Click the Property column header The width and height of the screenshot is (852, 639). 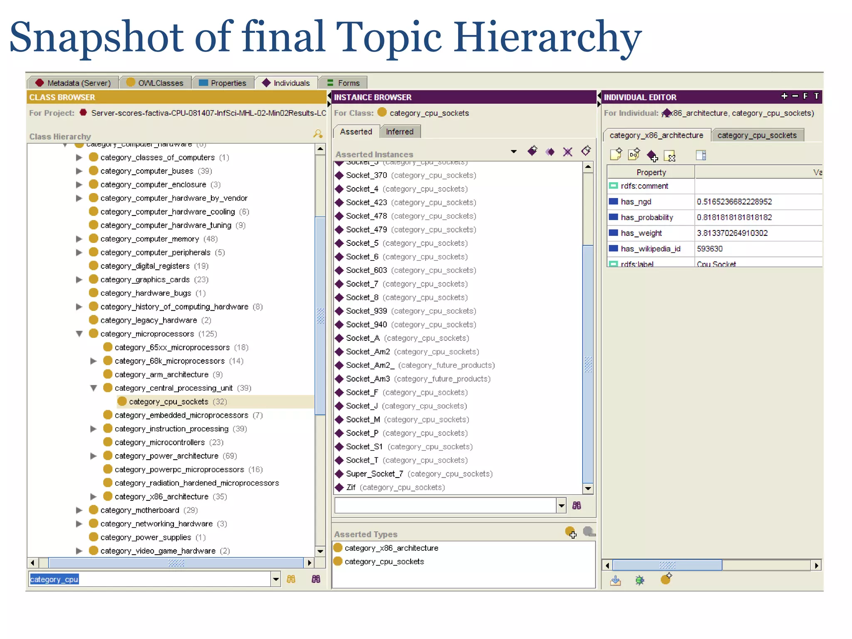[x=651, y=172]
